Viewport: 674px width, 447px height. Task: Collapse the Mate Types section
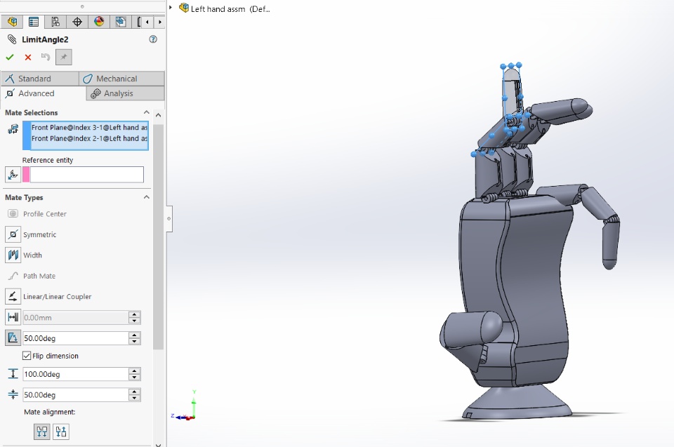[x=146, y=197]
